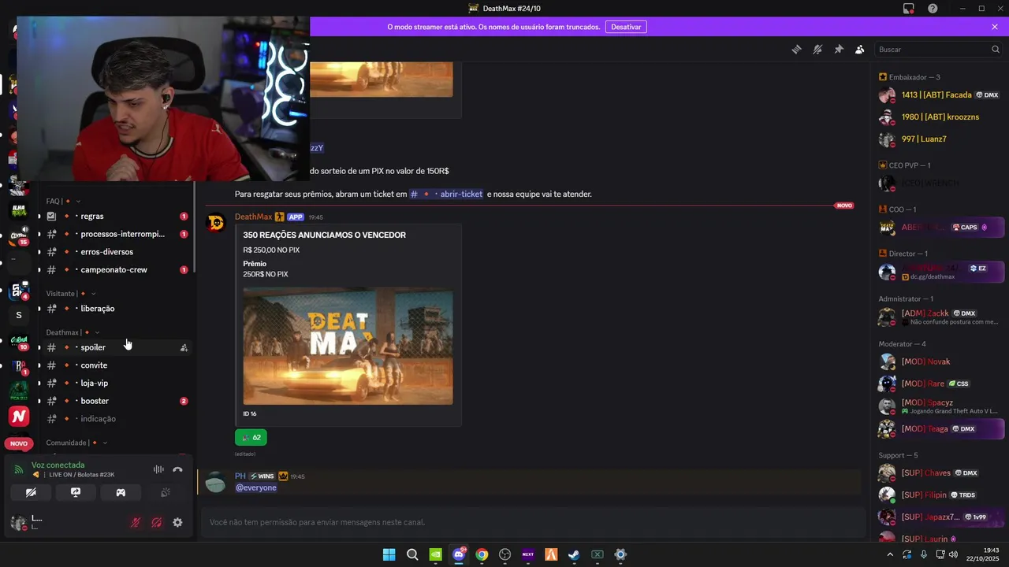Open member [SUP] Chaves profile
This screenshot has height=567, width=1009.
pos(942,472)
